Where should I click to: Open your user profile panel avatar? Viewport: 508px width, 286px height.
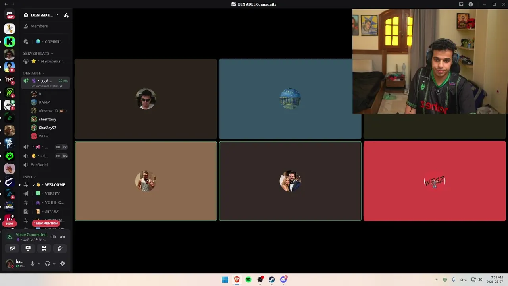10,264
